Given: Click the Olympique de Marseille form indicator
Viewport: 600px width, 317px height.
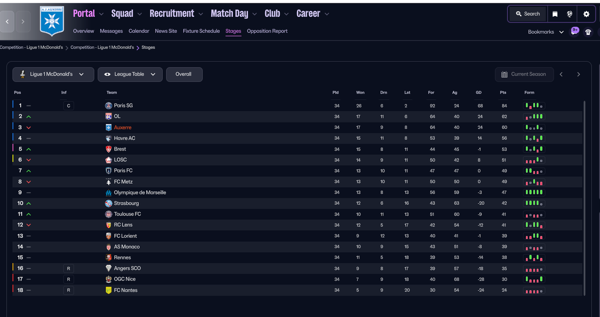Looking at the screenshot, I should [534, 193].
